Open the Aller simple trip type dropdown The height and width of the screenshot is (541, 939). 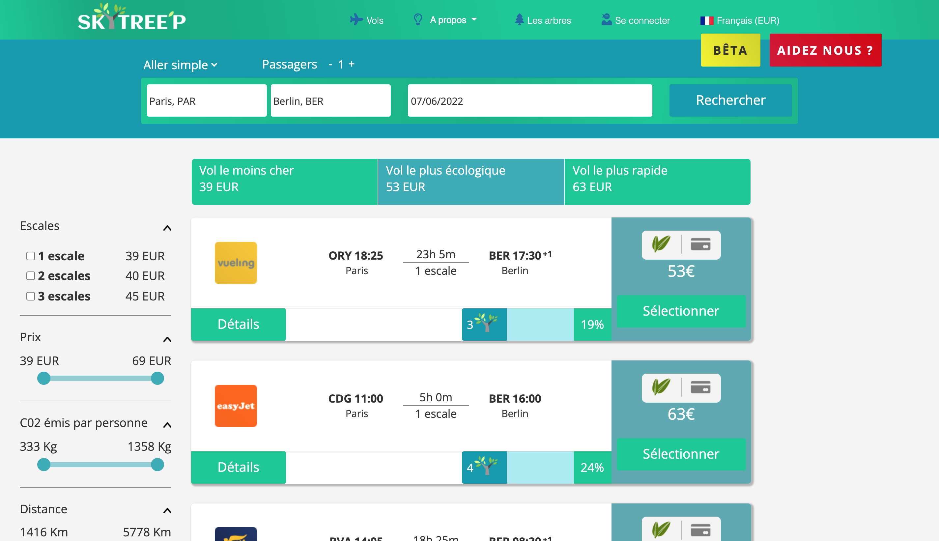[x=180, y=65]
